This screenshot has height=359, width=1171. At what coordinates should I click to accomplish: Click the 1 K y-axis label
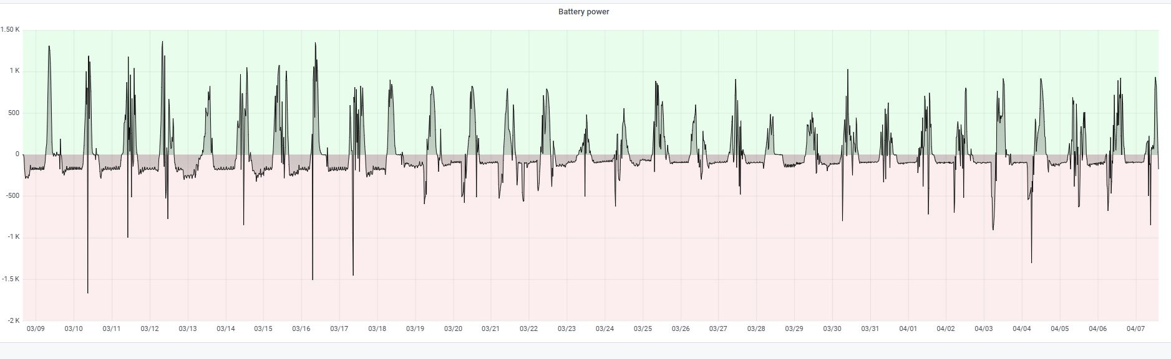pos(14,72)
